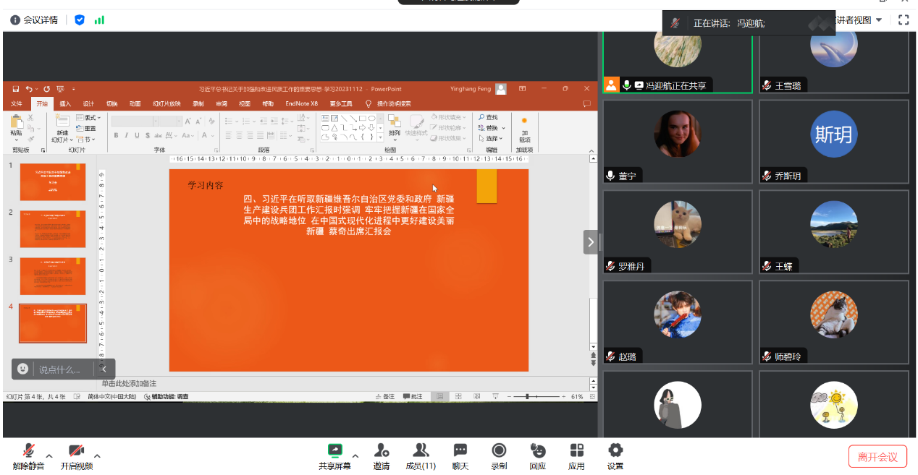Open the 设计 ribbon tab
The image size is (918, 475).
click(x=88, y=103)
